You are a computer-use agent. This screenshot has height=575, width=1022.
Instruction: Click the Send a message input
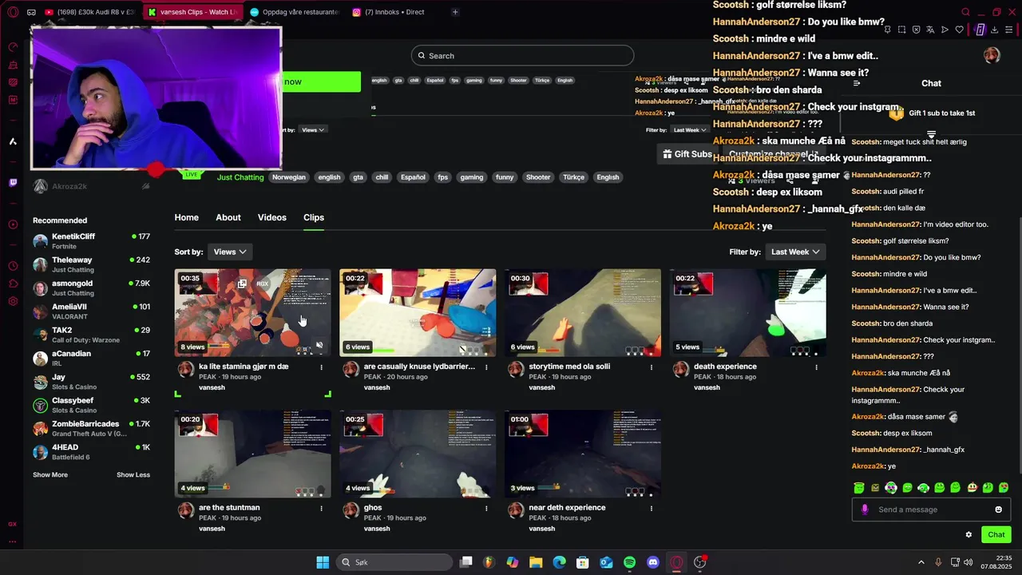(930, 510)
